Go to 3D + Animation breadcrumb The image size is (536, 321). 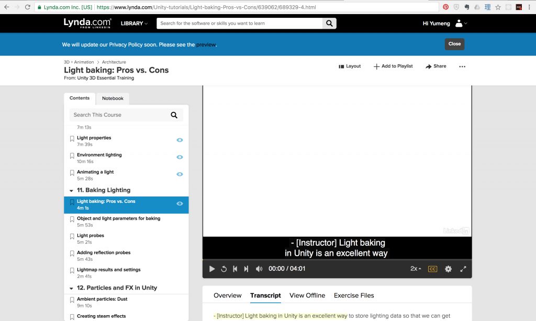point(79,62)
